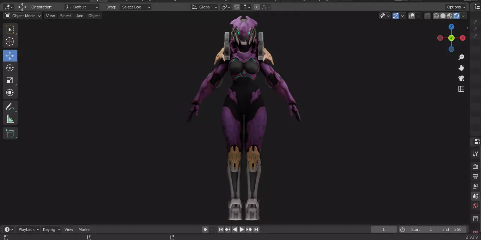Toggle X-ray mode button
Image resolution: width=481 pixels, height=240 pixels.
click(427, 16)
